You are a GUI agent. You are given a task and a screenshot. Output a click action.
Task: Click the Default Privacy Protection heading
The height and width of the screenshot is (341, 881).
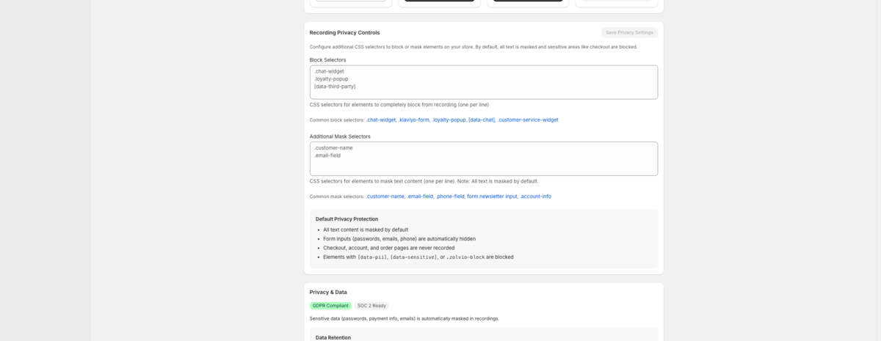pos(347,219)
